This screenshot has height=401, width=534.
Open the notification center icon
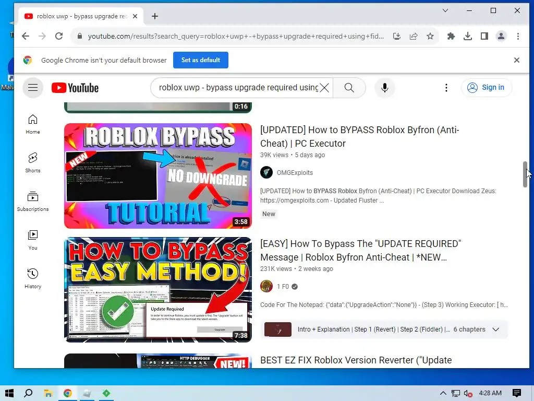(x=517, y=393)
